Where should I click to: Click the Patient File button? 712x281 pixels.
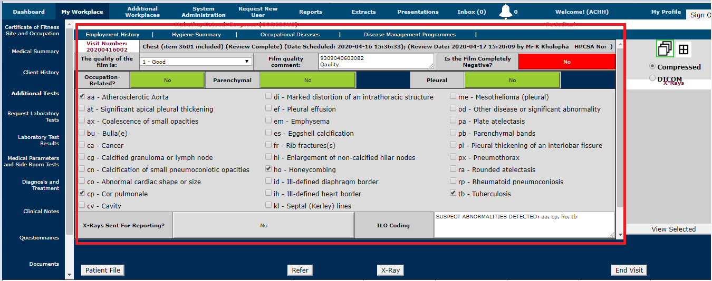click(x=103, y=270)
